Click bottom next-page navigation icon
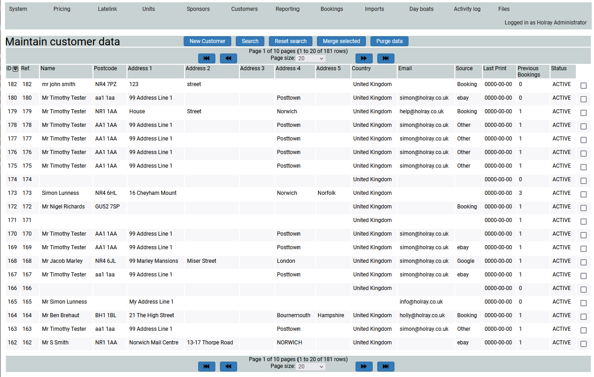Screen dimensions: 594x377 364,367
